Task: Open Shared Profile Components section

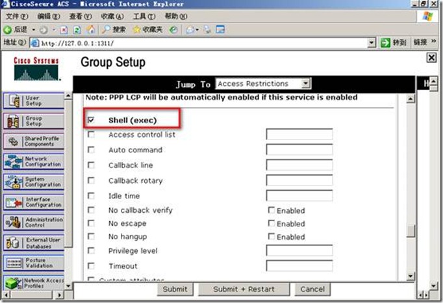Action: [34, 141]
